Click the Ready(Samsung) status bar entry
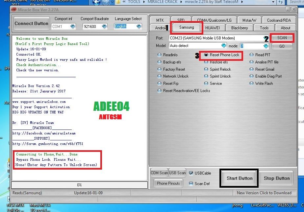Screen dimensions: 304x212 (27, 193)
